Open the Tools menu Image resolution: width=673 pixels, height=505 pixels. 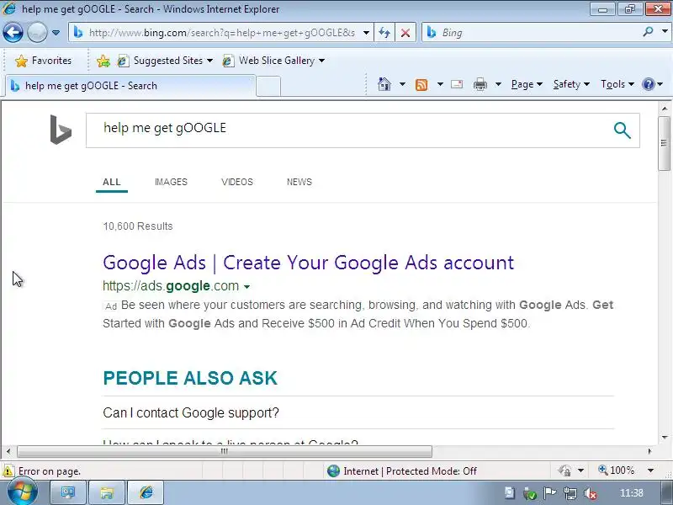(x=617, y=84)
